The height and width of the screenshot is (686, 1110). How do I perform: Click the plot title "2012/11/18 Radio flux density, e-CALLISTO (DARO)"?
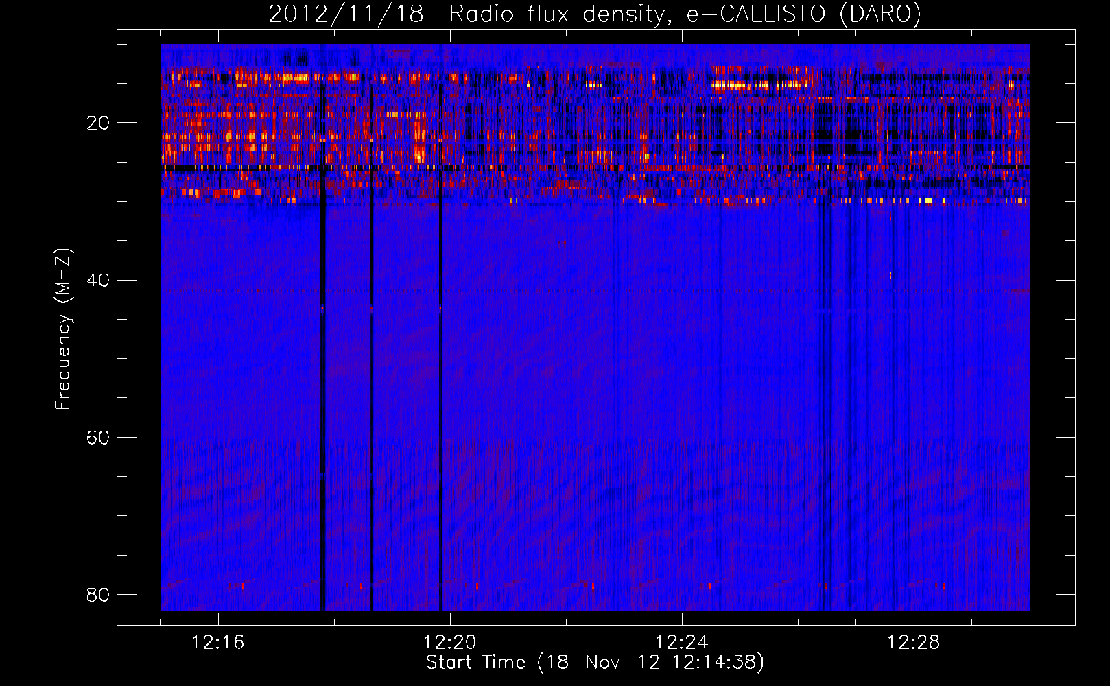[x=594, y=14]
